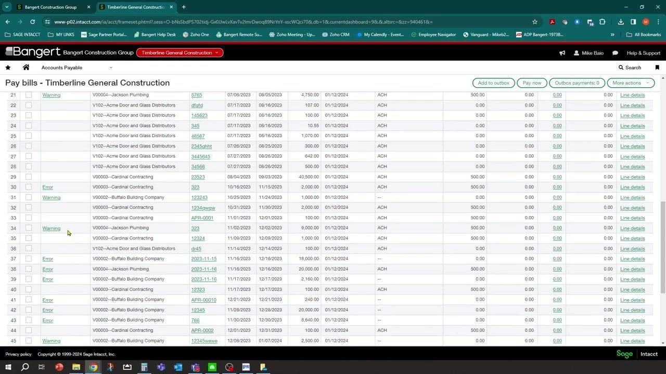Open the announcements megaphone icon
The height and width of the screenshot is (374, 666).
click(562, 53)
